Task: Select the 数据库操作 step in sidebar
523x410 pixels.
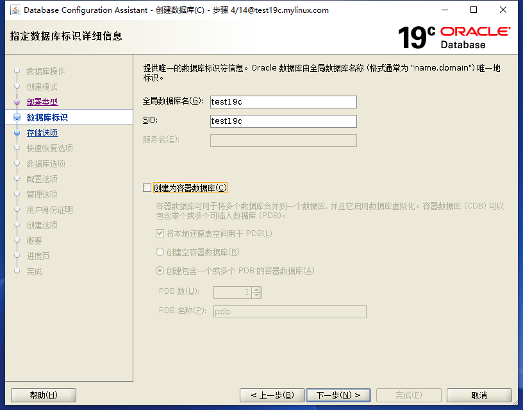Action: pyautogui.click(x=46, y=71)
